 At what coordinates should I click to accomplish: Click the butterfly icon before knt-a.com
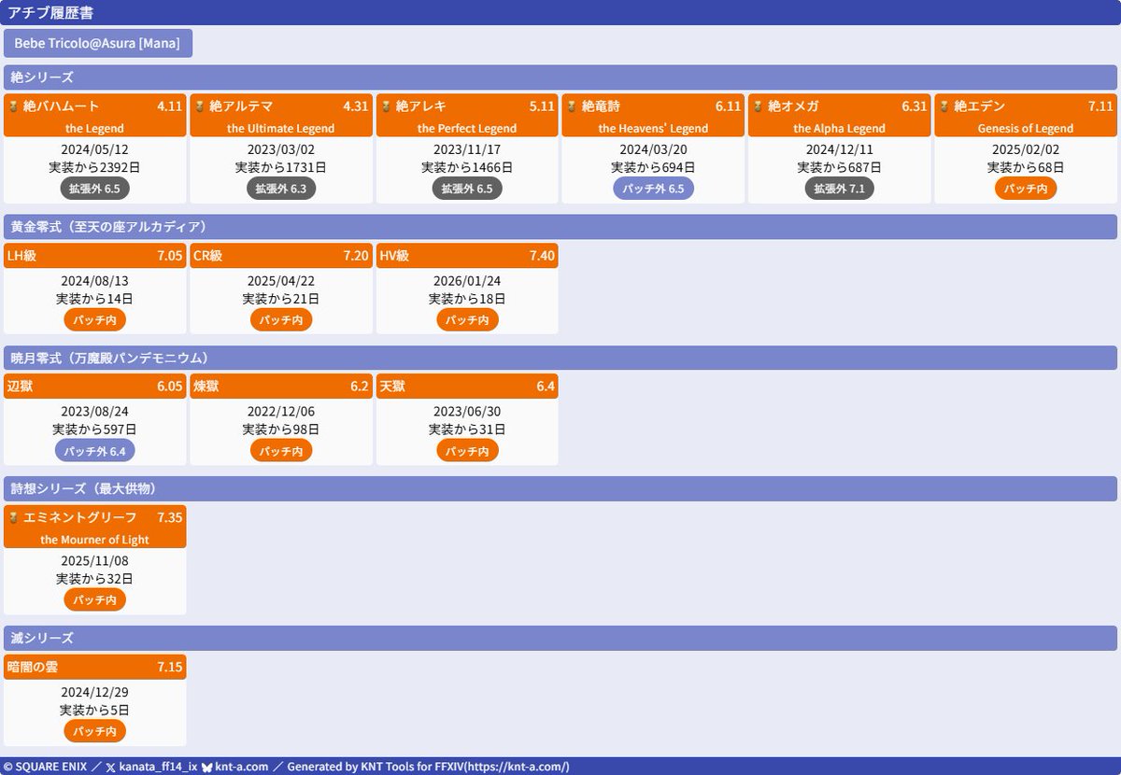pos(207,767)
